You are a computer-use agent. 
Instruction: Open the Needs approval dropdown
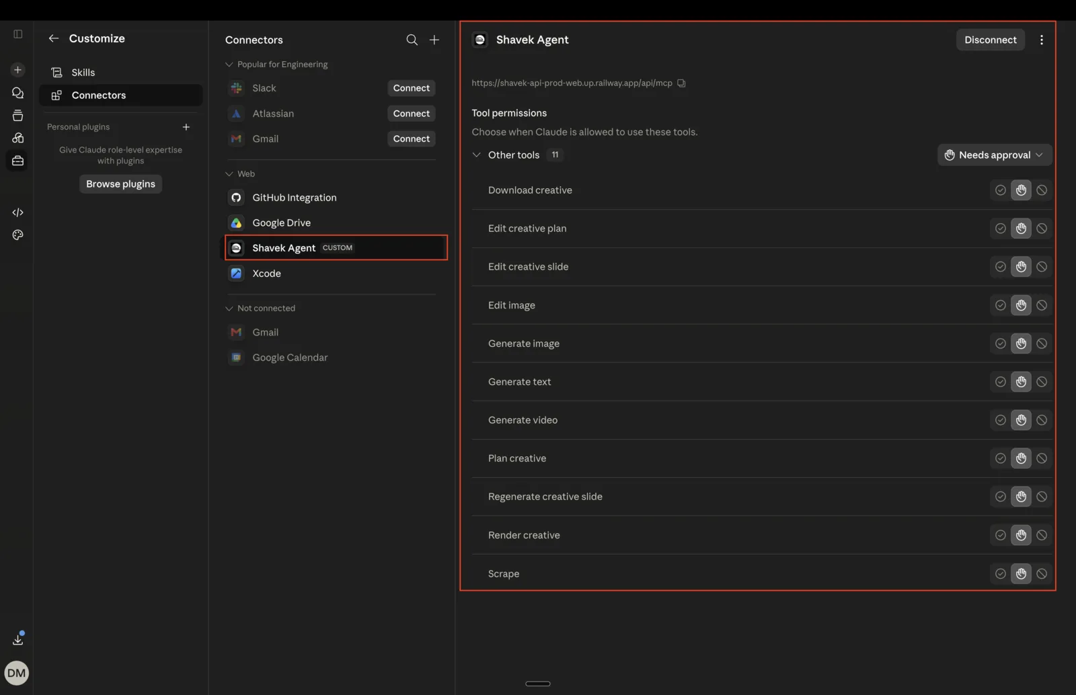click(994, 155)
